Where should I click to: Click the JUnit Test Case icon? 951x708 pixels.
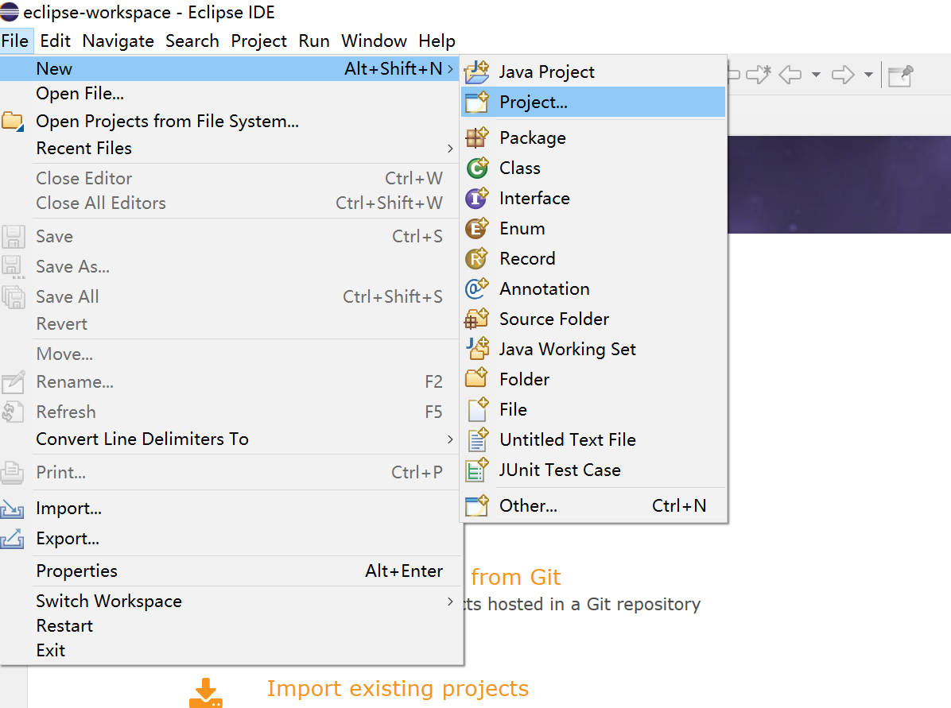(x=477, y=470)
